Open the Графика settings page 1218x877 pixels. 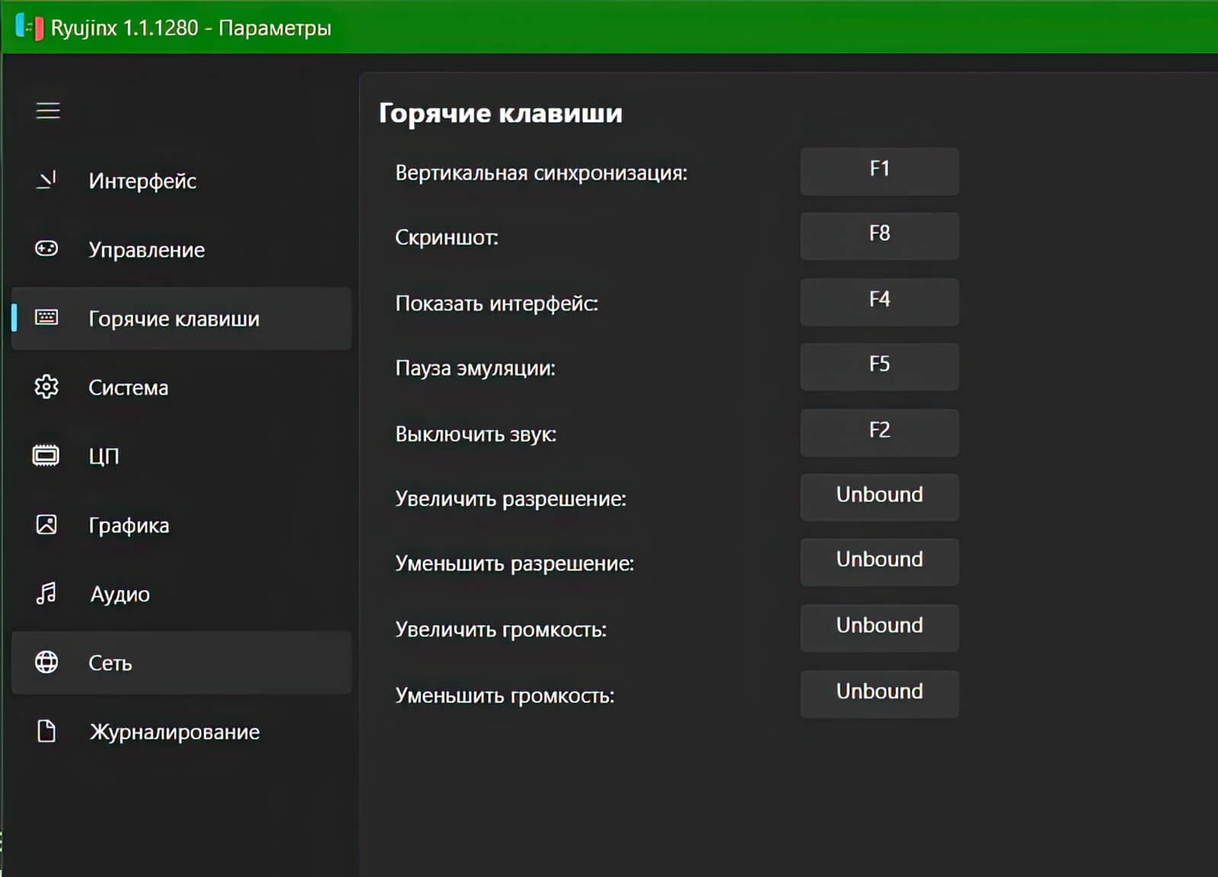point(181,525)
